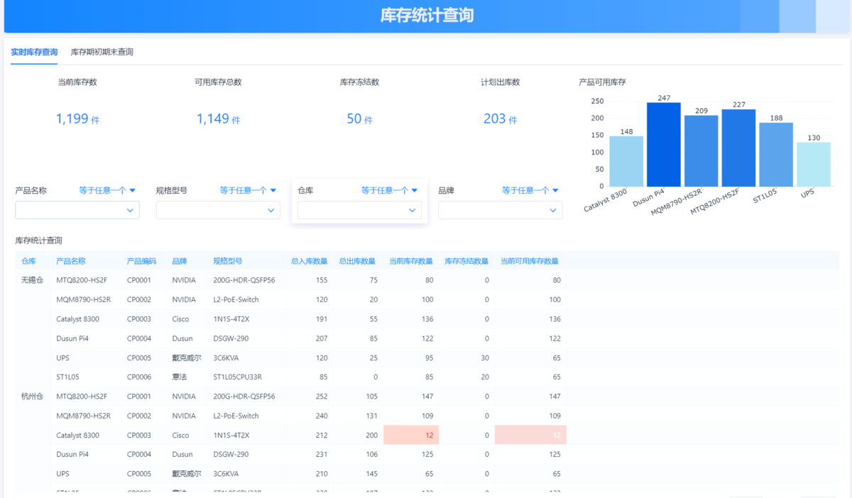Expand 产品名称 等于任意一个 condition dropdown

[106, 190]
